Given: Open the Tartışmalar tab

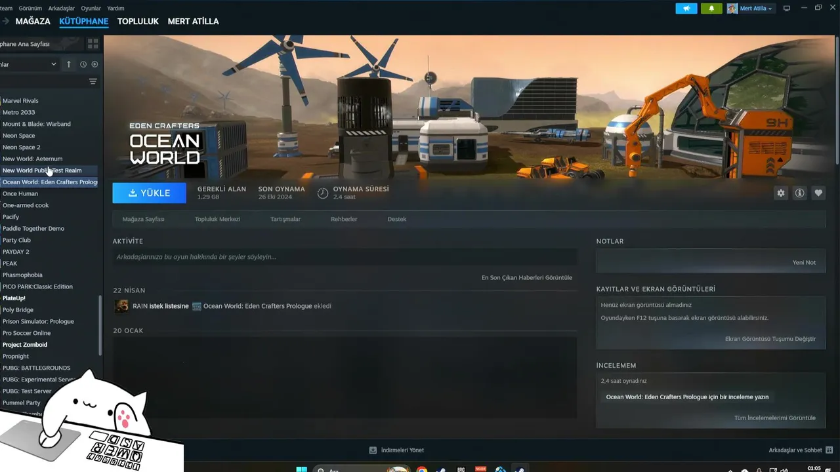Looking at the screenshot, I should (x=285, y=219).
